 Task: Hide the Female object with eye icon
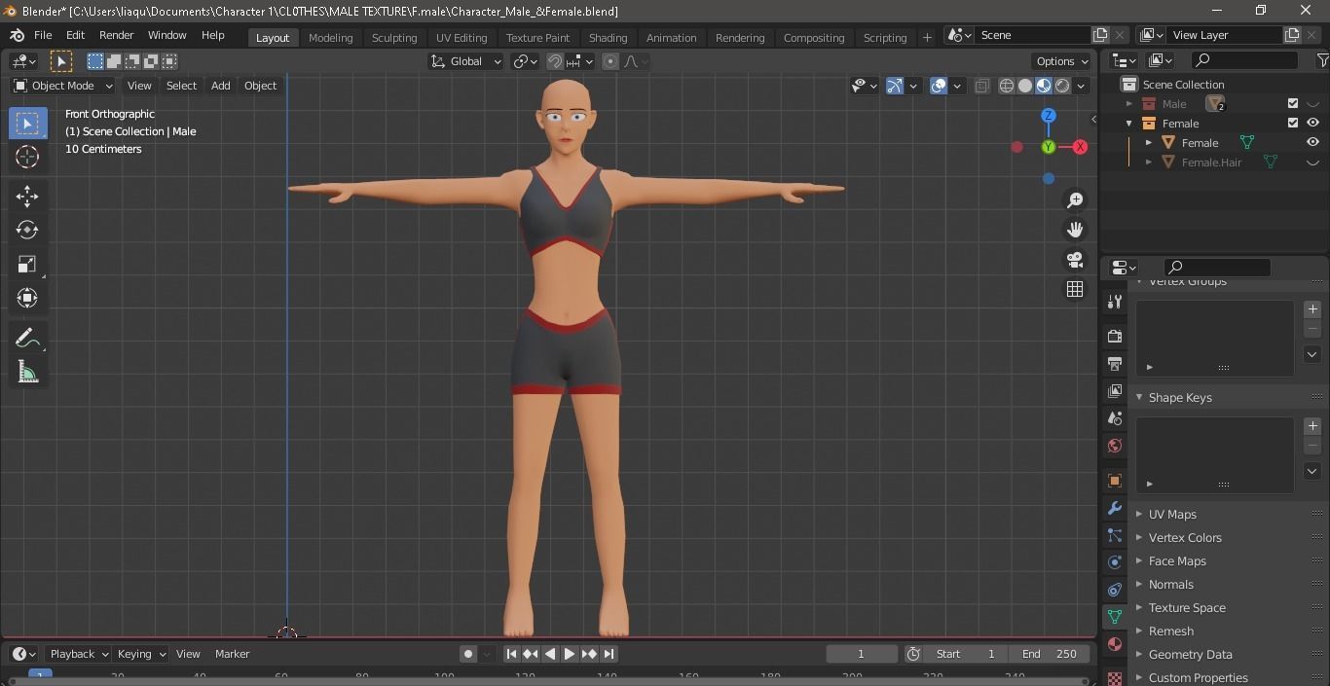1312,142
